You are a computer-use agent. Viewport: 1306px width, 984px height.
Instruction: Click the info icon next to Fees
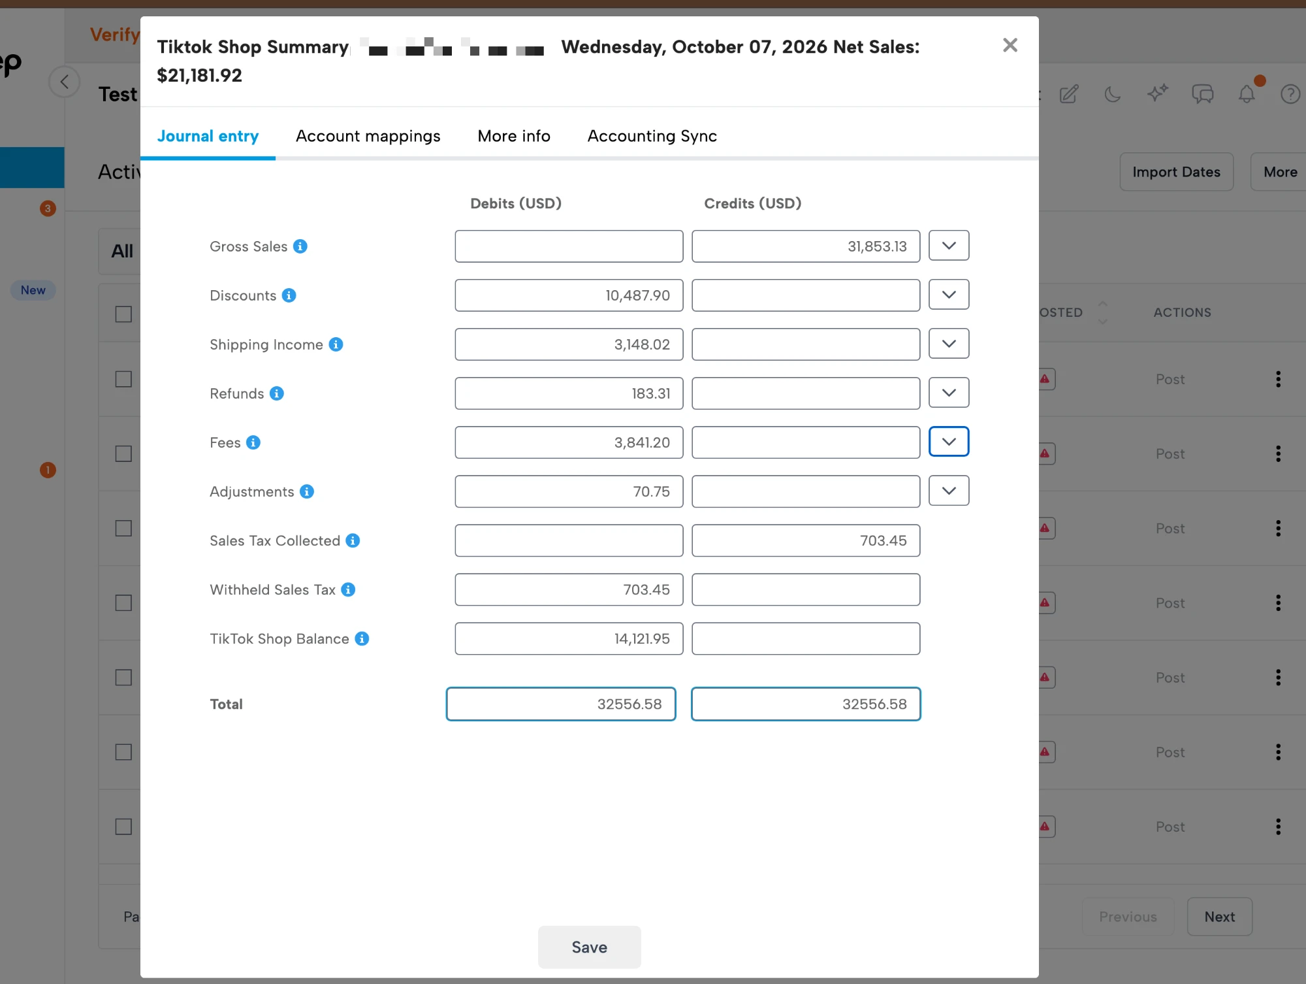(x=253, y=442)
